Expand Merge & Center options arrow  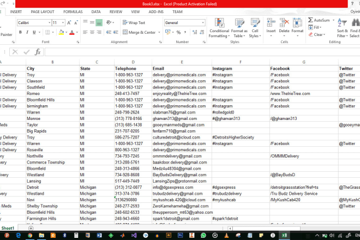pos(159,32)
